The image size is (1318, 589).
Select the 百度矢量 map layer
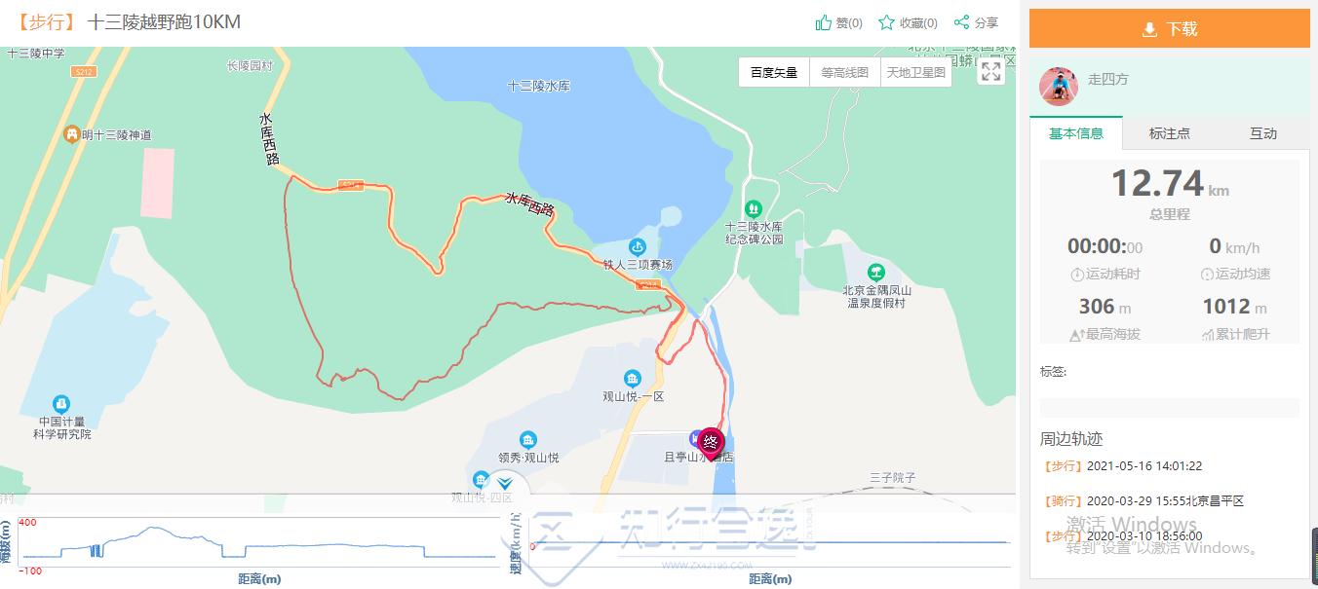coord(774,72)
